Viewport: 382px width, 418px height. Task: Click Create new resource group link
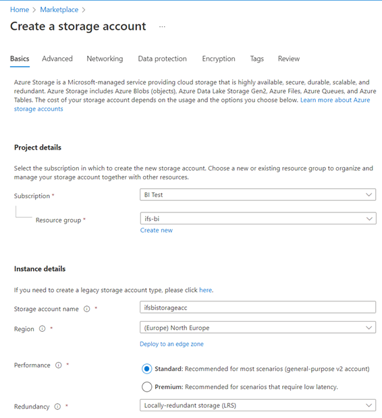pos(157,231)
